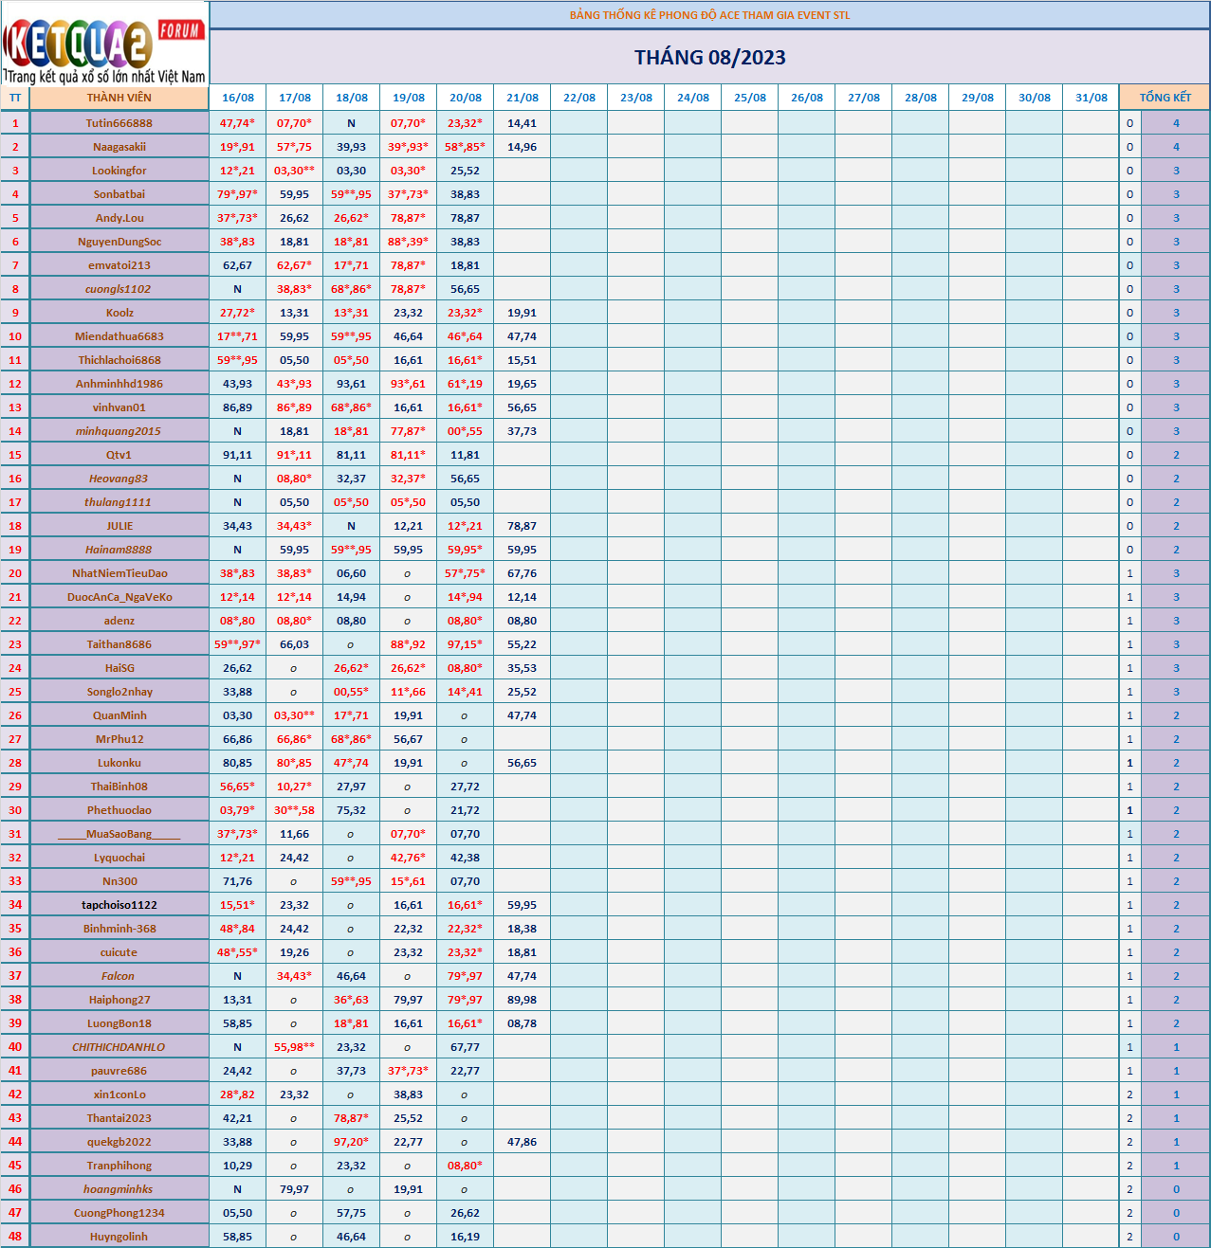The image size is (1211, 1248).
Task: Select member name adenz
Action: point(119,621)
